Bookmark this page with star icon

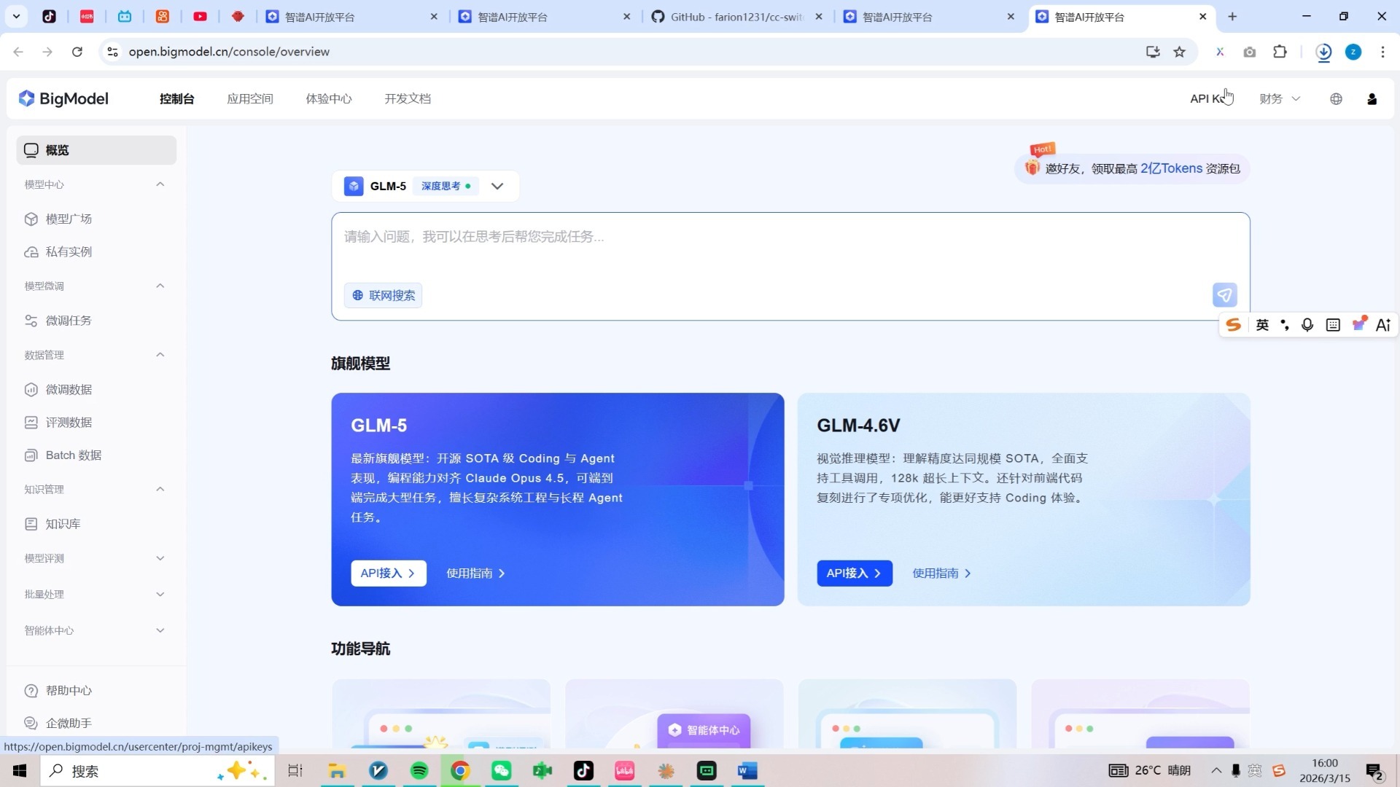(1179, 52)
